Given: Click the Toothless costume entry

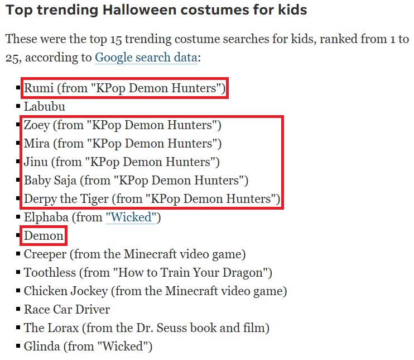Looking at the screenshot, I should click(x=148, y=273).
